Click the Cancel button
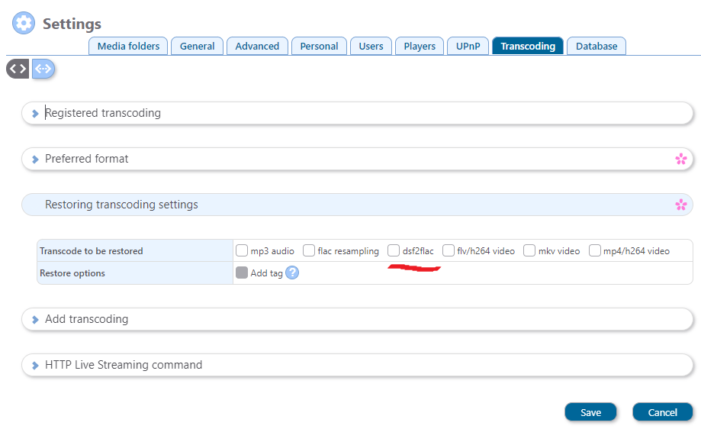Image resolution: width=701 pixels, height=429 pixels. click(x=663, y=412)
